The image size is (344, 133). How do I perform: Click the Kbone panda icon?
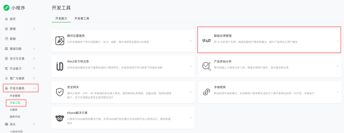(60, 118)
